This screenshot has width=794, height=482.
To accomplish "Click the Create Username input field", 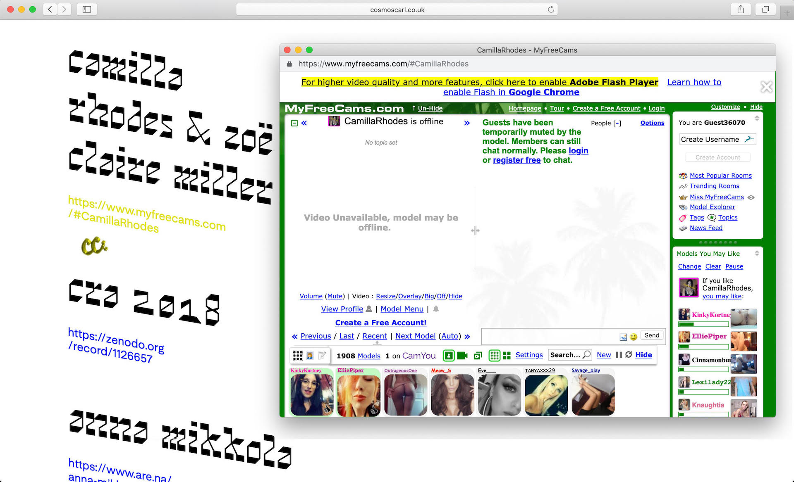I will coord(710,140).
